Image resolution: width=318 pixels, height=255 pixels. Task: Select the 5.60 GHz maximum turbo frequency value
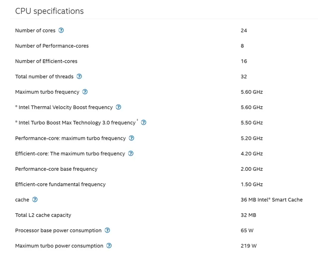(252, 92)
